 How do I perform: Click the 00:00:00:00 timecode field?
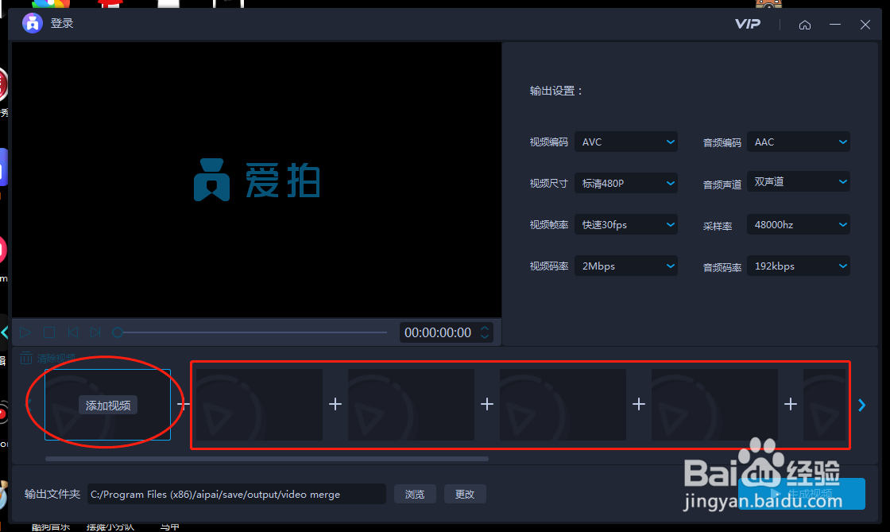(438, 332)
